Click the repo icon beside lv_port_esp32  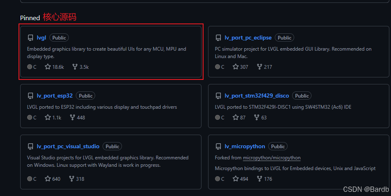[x=30, y=96]
